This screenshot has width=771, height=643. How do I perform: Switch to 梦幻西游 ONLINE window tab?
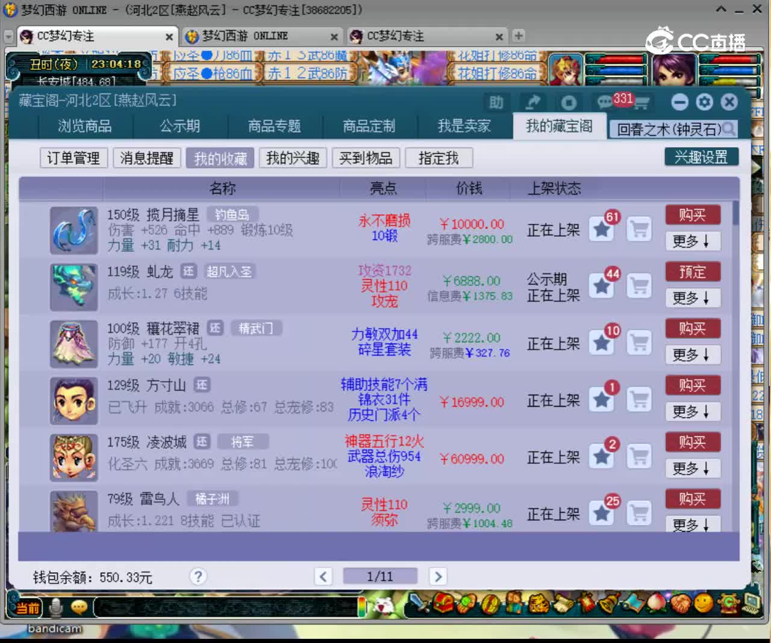click(263, 36)
